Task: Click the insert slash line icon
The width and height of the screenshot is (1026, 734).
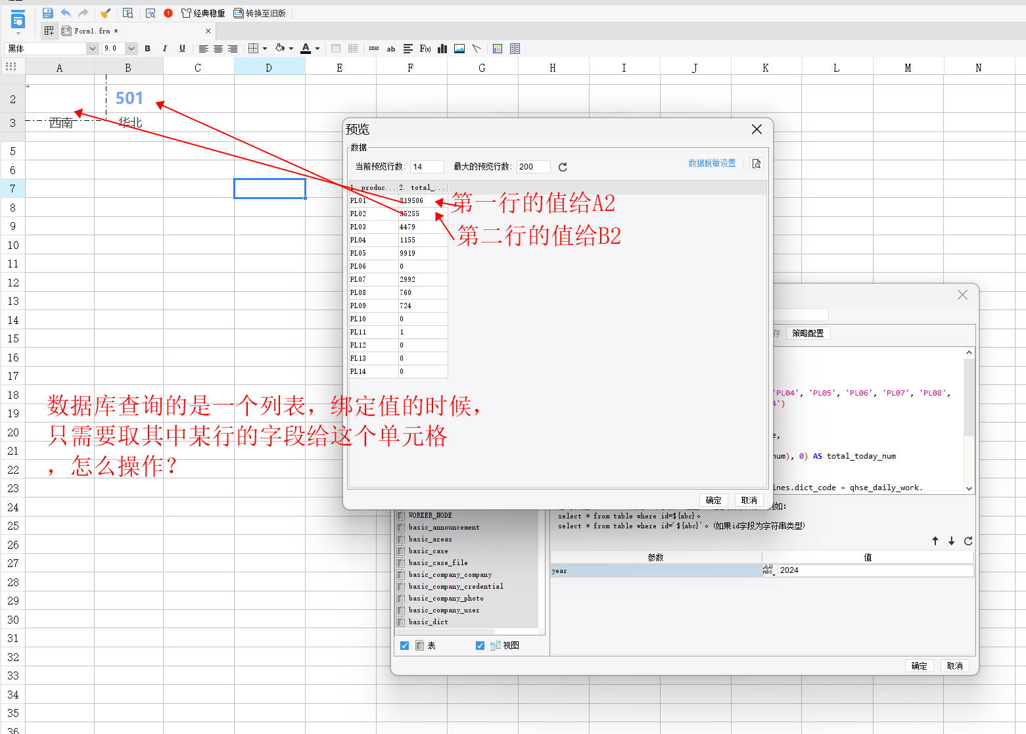Action: pos(477,49)
